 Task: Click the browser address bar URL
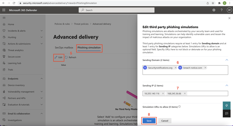click(x=60, y=3)
